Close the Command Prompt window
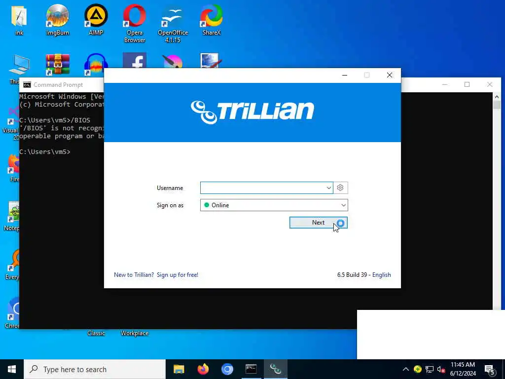This screenshot has width=505, height=379. tap(490, 84)
